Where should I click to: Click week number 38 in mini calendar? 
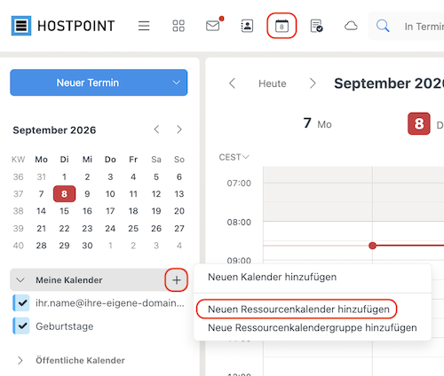click(x=18, y=211)
